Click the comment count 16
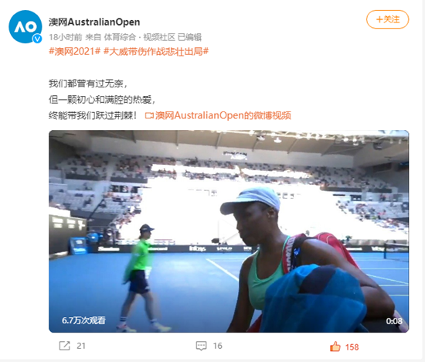 pos(218,346)
